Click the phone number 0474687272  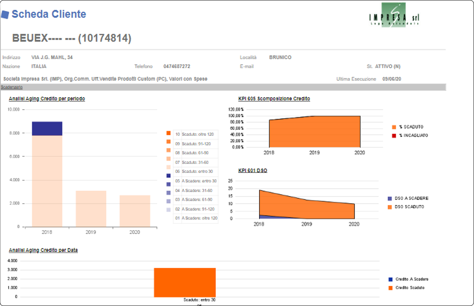(177, 66)
